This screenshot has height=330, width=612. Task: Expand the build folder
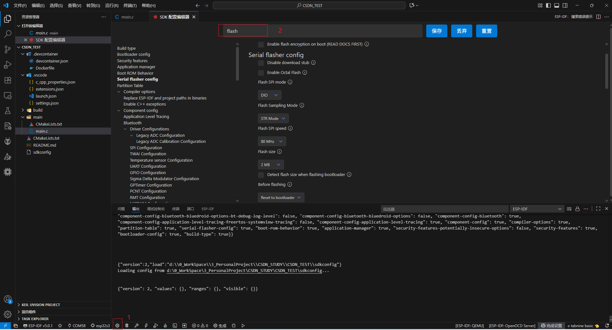(23, 110)
